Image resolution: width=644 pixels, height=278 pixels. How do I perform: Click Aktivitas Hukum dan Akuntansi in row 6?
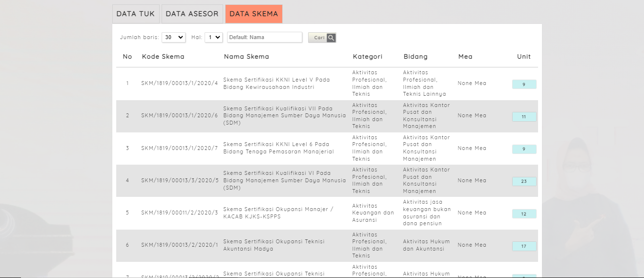(x=427, y=245)
